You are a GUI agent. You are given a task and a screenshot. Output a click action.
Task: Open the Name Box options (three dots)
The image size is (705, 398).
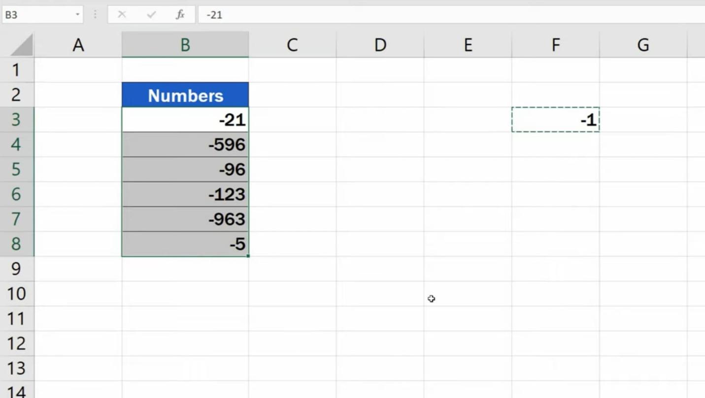[x=95, y=14]
